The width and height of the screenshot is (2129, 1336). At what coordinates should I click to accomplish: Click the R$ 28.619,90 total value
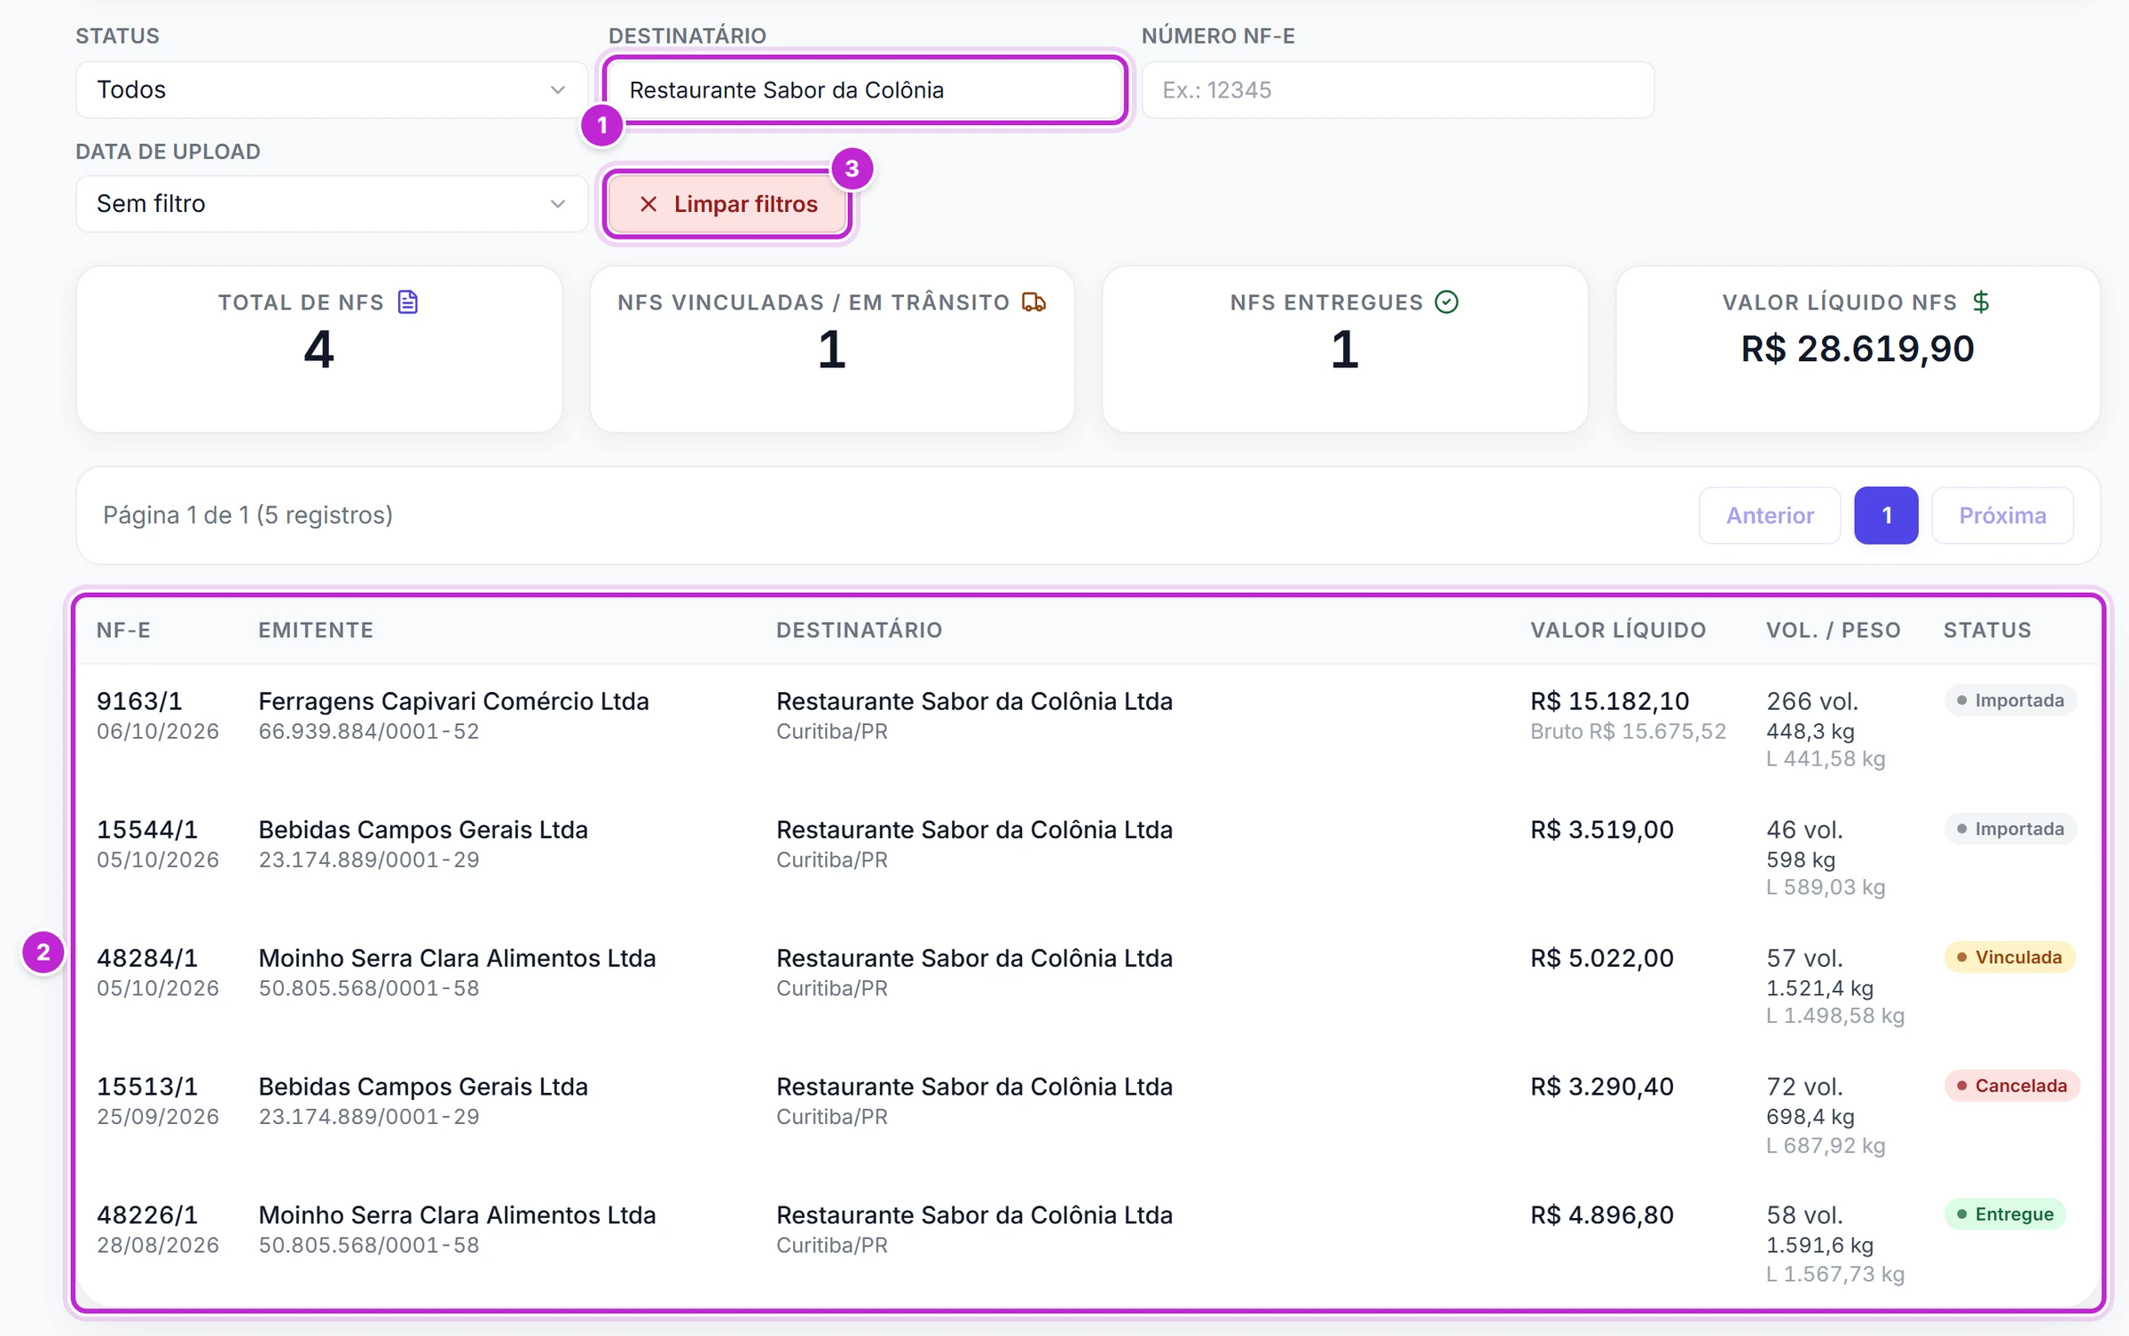[1858, 349]
